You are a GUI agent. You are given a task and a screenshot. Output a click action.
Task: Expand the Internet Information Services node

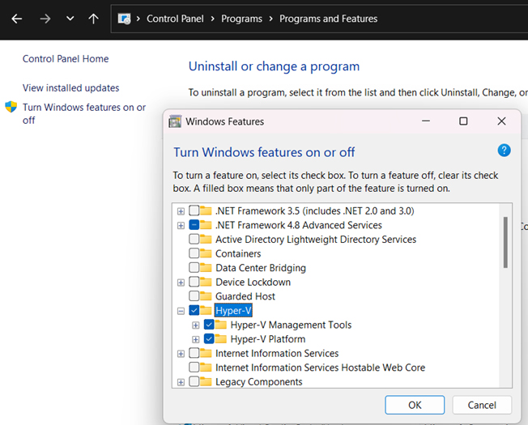click(181, 354)
